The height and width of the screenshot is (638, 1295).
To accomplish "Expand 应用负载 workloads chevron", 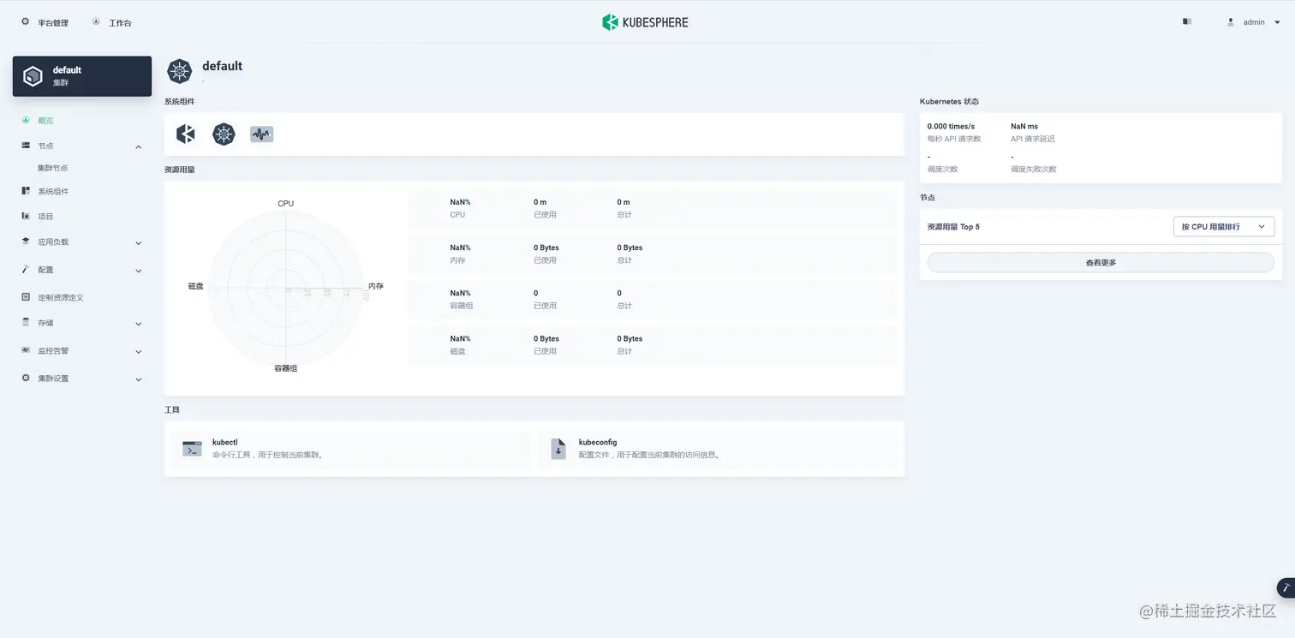I will pyautogui.click(x=139, y=243).
